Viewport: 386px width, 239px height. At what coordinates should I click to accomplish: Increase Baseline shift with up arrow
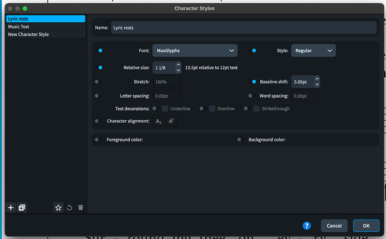pyautogui.click(x=317, y=79)
